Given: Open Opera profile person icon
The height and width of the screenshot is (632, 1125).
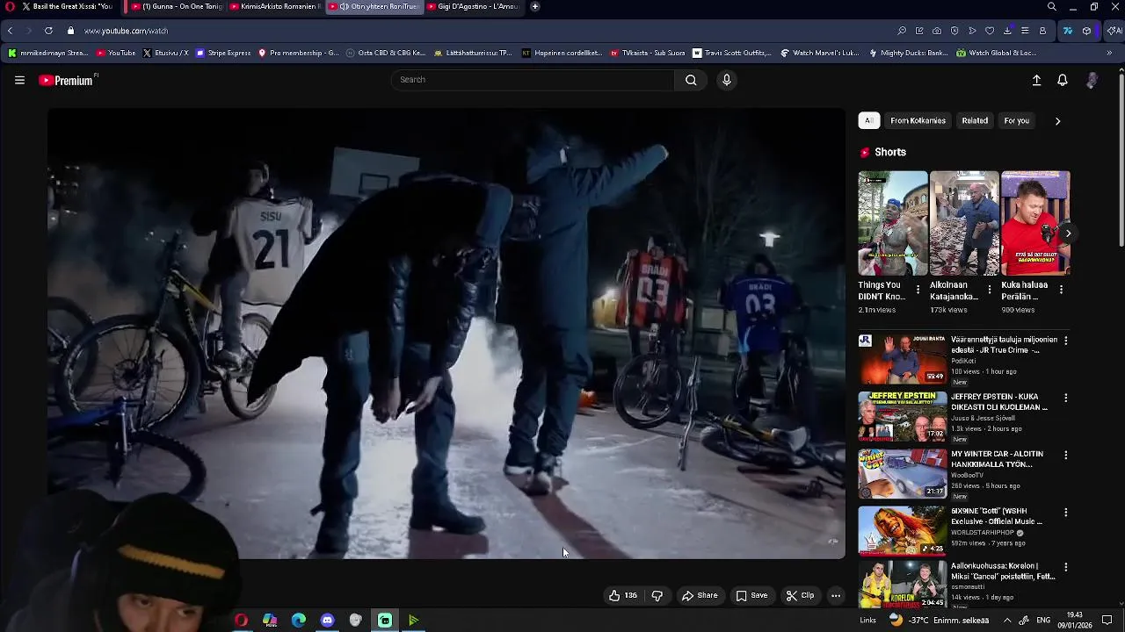Looking at the screenshot, I should (1042, 31).
